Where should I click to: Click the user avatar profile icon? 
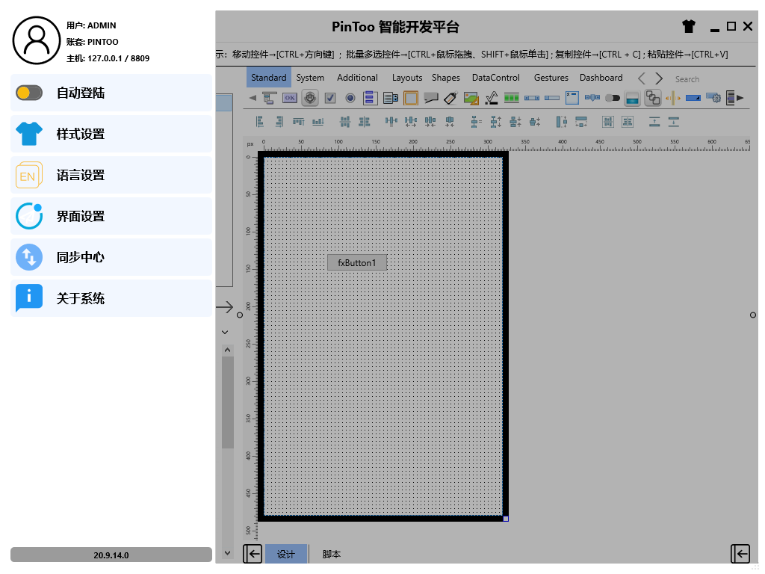(37, 40)
